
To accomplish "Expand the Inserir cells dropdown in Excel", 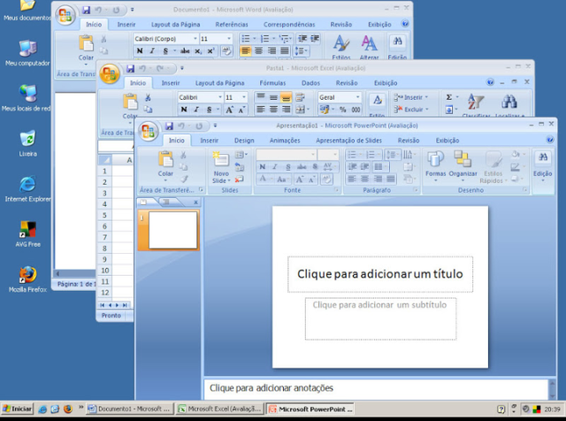I will (x=426, y=97).
